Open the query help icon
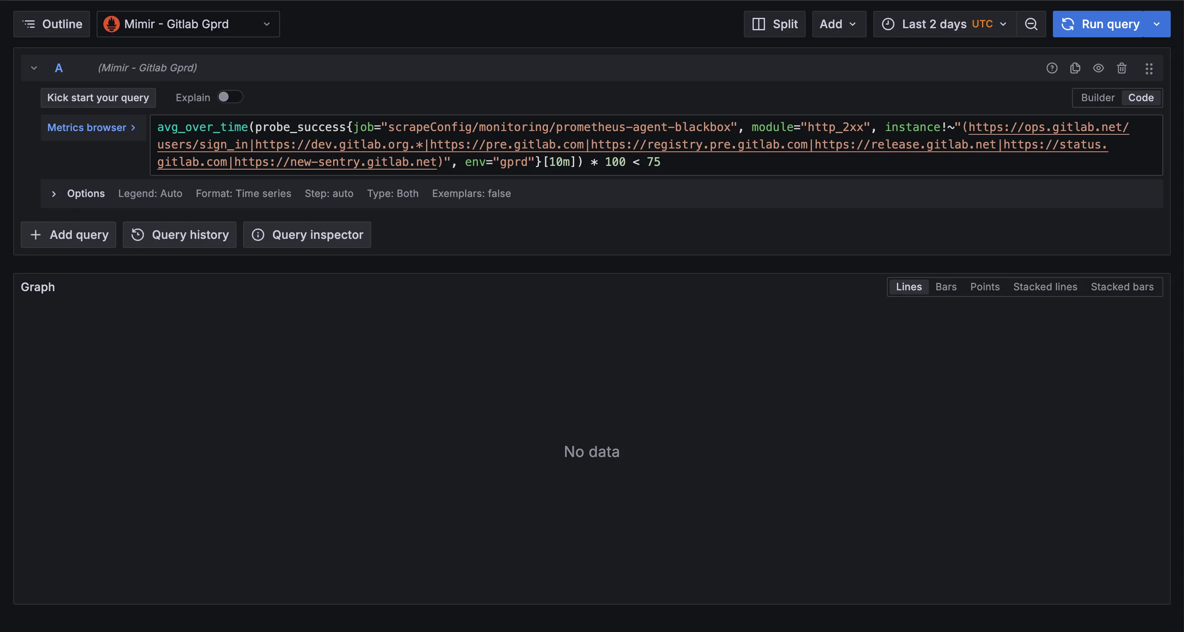The image size is (1184, 632). pyautogui.click(x=1052, y=68)
